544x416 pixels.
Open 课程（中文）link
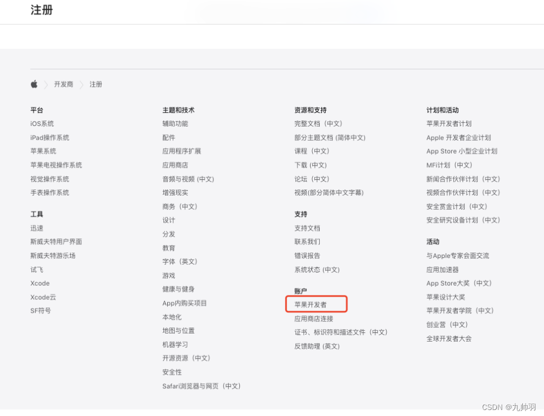(x=312, y=152)
